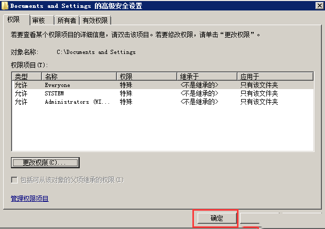Image resolution: width=325 pixels, height=229 pixels.
Task: Sort by the 名称 column header
Action: click(x=79, y=77)
